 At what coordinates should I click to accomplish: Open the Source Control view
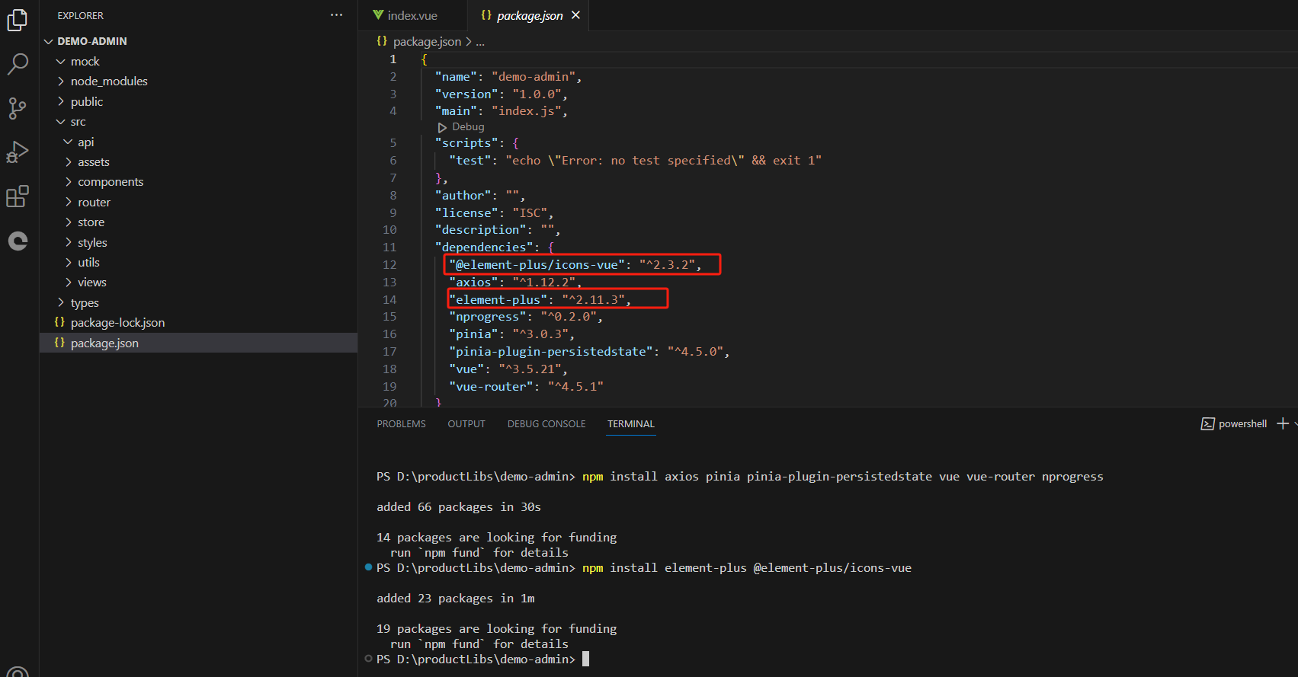[18, 108]
